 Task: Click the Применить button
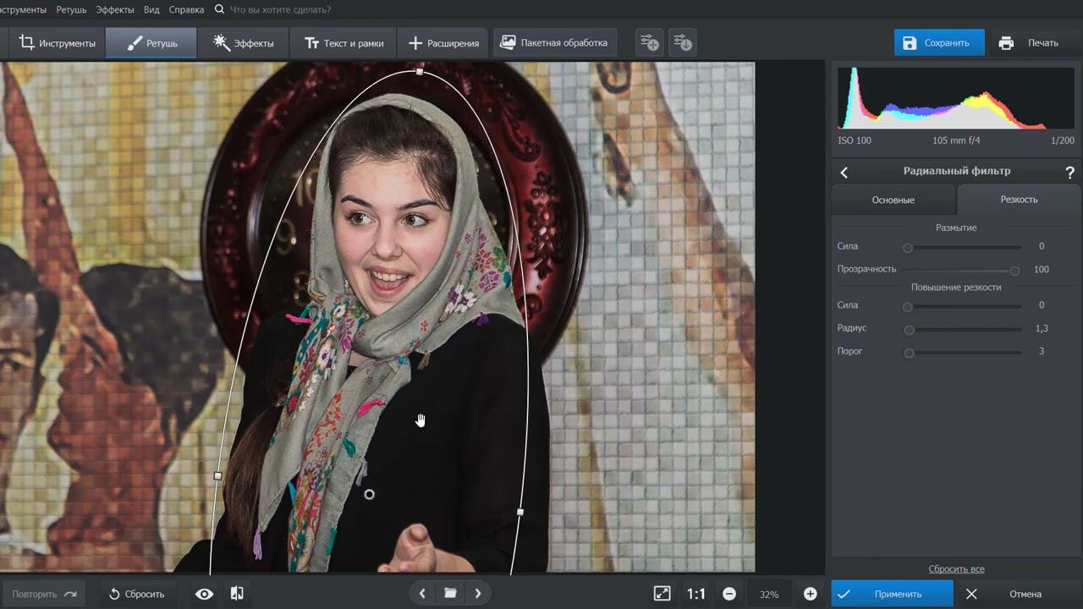coord(891,594)
